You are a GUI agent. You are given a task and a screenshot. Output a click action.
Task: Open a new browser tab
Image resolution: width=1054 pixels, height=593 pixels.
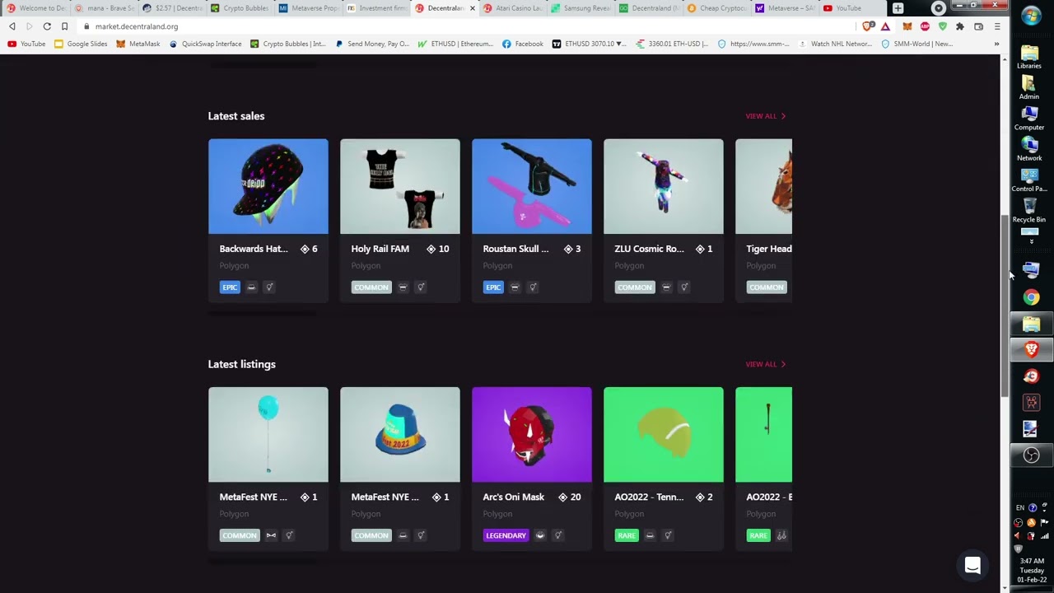[x=898, y=8]
